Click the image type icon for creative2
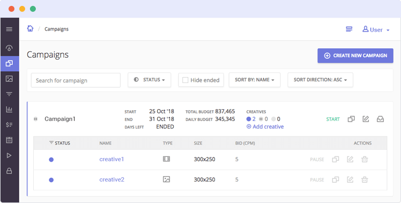The width and height of the screenshot is (401, 203). click(166, 179)
